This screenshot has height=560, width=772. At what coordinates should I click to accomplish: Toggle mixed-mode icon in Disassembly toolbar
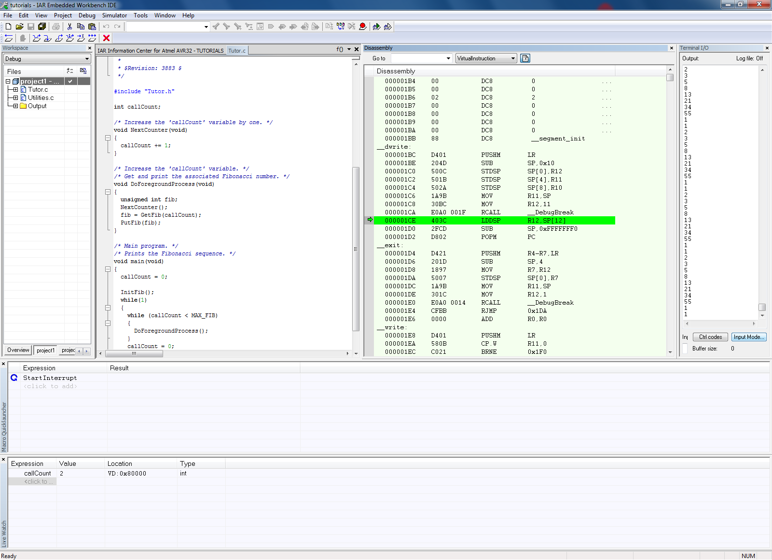pos(525,58)
